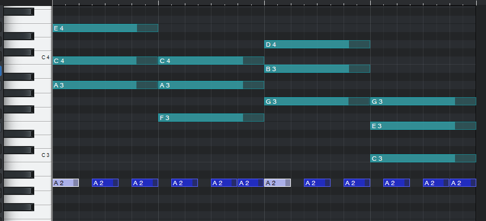Click the very first highlighted A2 note
Screen dimensions: 486x221
tap(65, 183)
